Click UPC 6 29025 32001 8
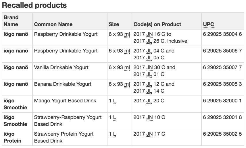 [222, 117]
